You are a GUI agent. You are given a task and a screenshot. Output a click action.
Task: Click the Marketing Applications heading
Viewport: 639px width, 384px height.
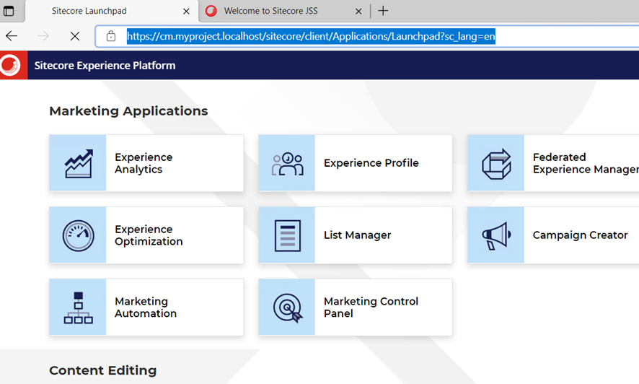tap(128, 111)
